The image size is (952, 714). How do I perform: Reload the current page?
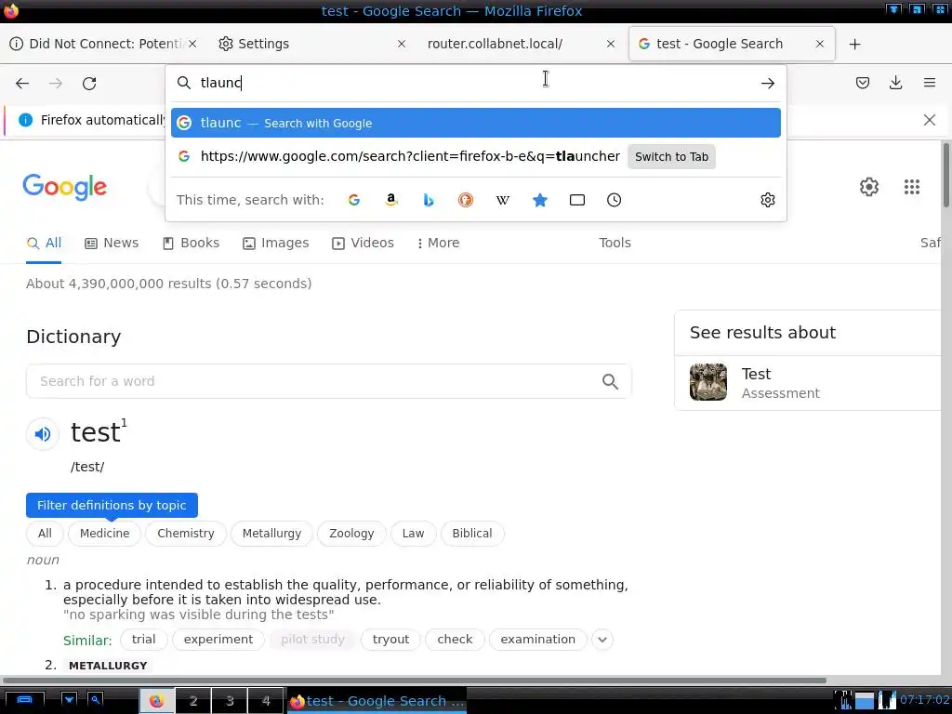tap(89, 83)
